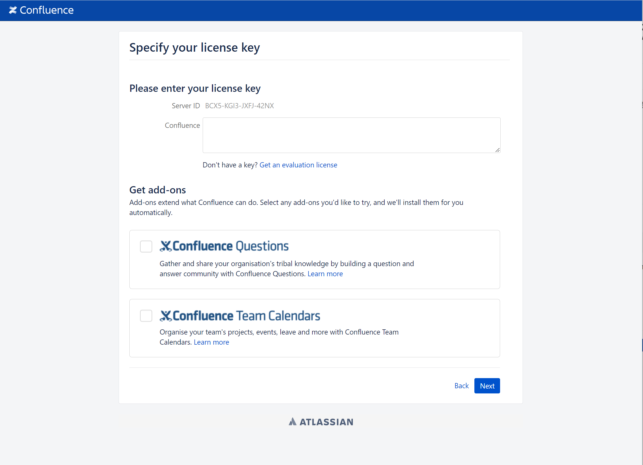Click the Atlassian triangle logo in the footer
The image size is (643, 465).
pos(292,422)
